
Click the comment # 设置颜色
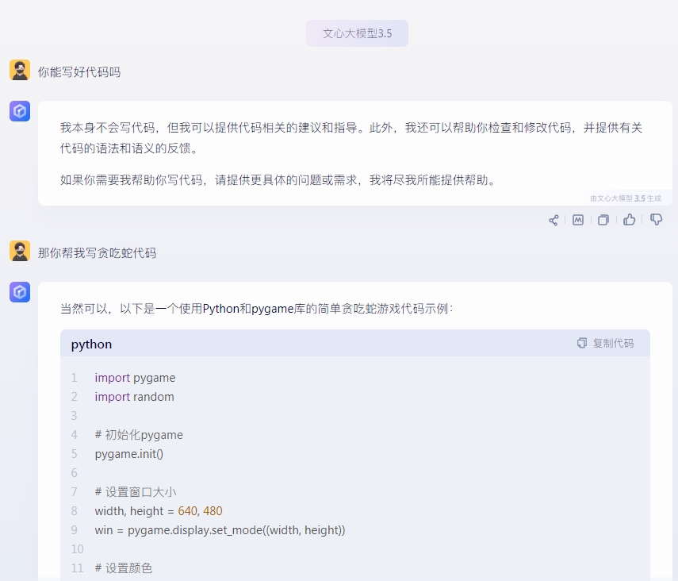point(123,568)
